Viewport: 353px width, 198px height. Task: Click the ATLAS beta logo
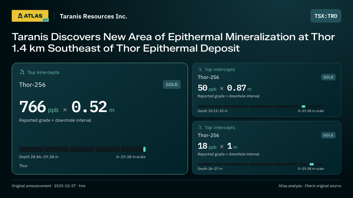coord(30,16)
